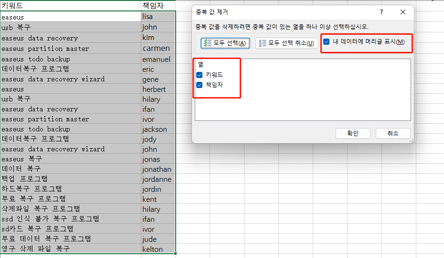Select the cell containing 'lisa'
444x258 pixels.
tap(159, 17)
